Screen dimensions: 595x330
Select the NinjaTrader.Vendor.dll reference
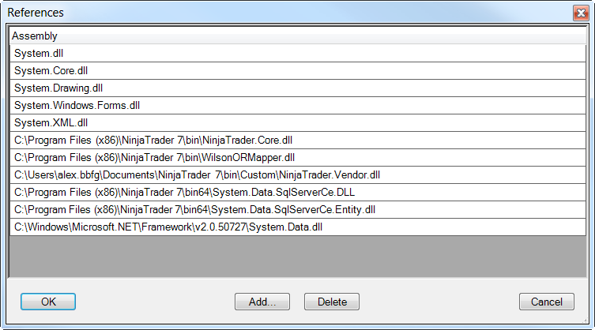298,175
